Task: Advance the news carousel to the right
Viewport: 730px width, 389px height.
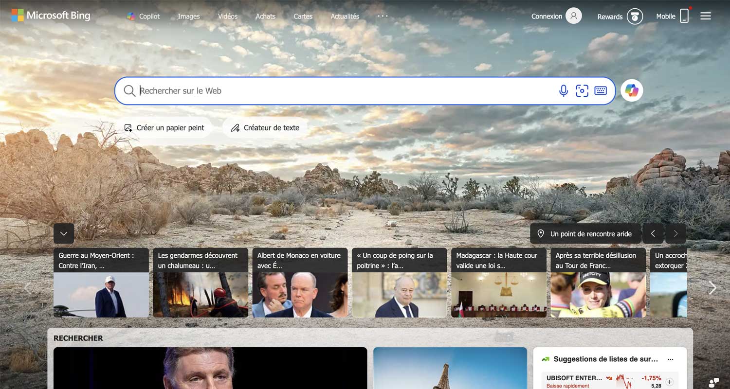Action: coord(712,288)
